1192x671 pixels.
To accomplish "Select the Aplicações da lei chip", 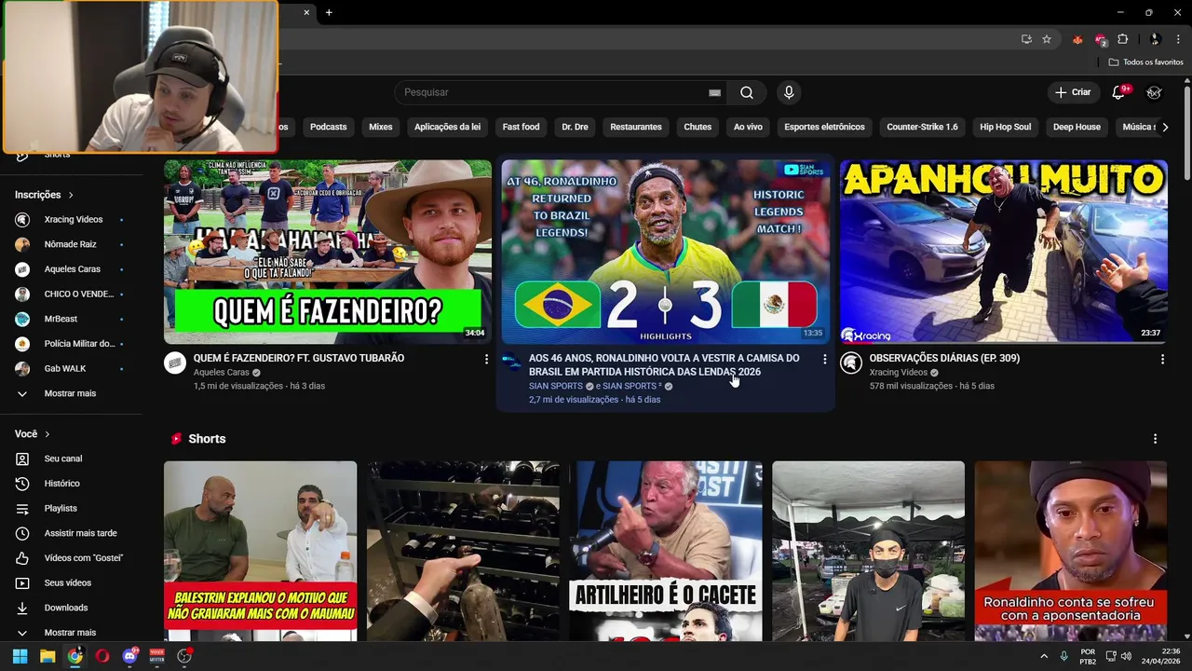I will (448, 127).
